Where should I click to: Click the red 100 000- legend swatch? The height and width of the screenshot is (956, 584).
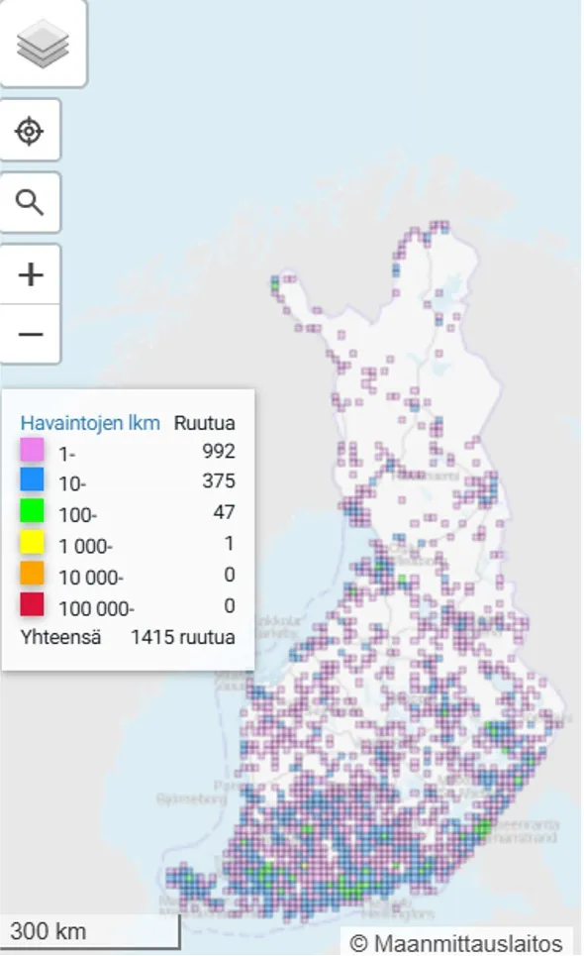32,605
